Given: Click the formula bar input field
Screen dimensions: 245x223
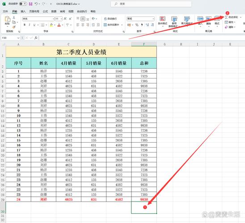Looking at the screenshot, I should pyautogui.click(x=142, y=38).
